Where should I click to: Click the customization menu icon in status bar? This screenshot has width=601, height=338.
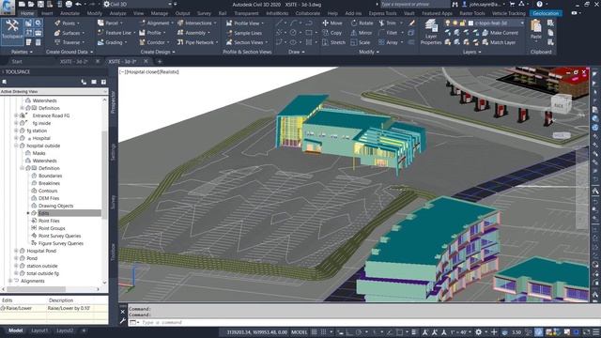tap(596, 332)
